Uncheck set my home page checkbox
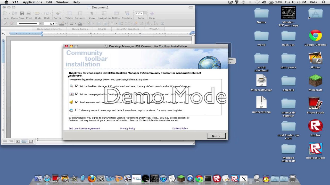Image resolution: width=330 pixels, height=185 pixels. click(76, 94)
